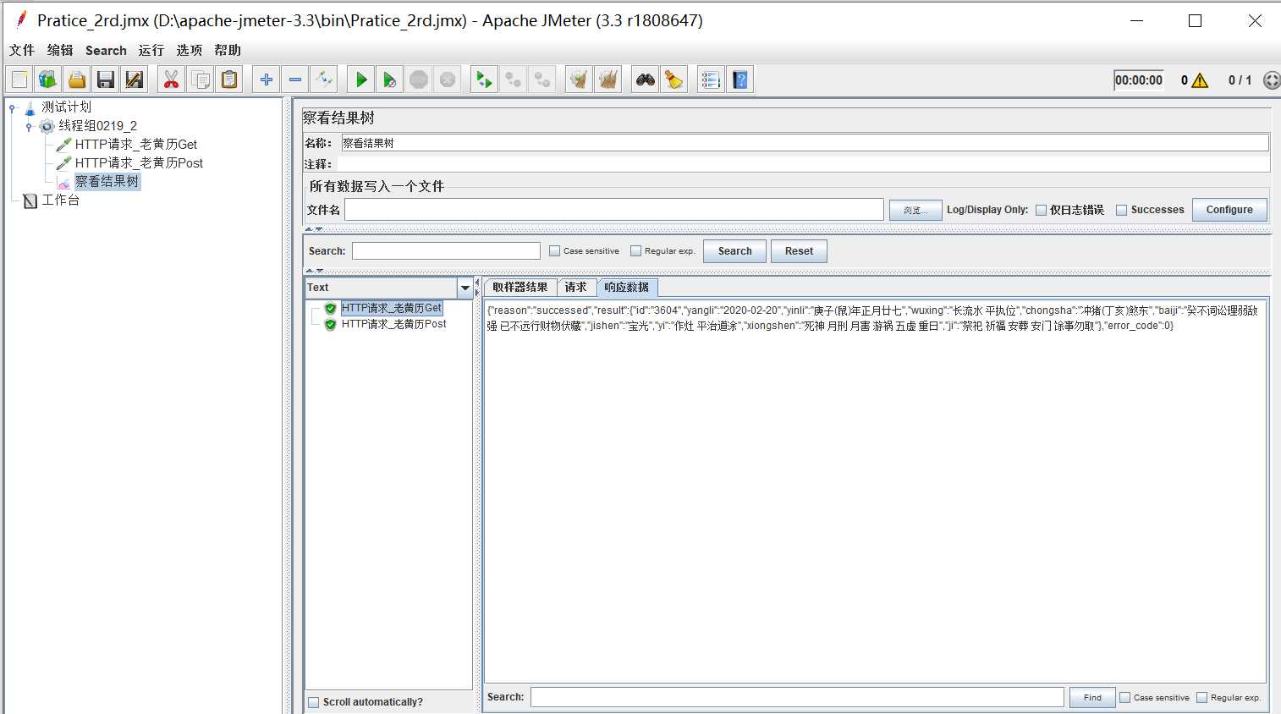Toggle the upper Case sensitive checkbox
Screen dimensions: 1281x714
pos(555,251)
